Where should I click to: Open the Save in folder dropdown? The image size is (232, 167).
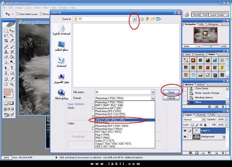click(x=135, y=19)
